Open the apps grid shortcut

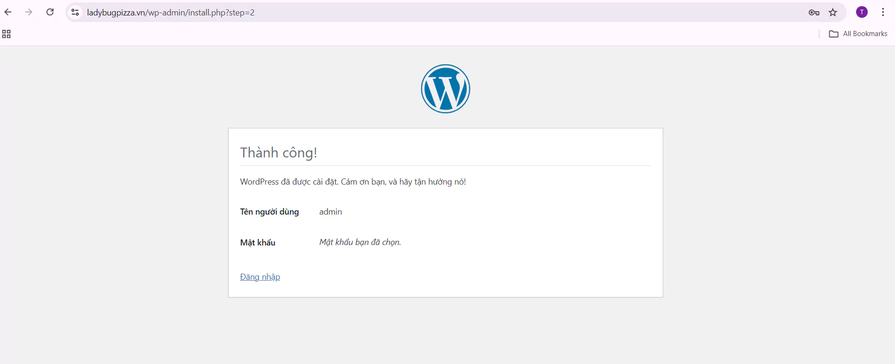click(x=7, y=34)
